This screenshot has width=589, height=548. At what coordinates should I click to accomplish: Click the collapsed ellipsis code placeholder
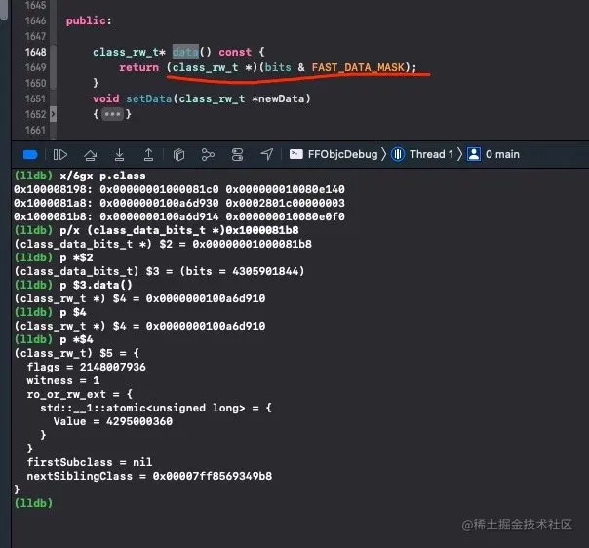pos(113,114)
